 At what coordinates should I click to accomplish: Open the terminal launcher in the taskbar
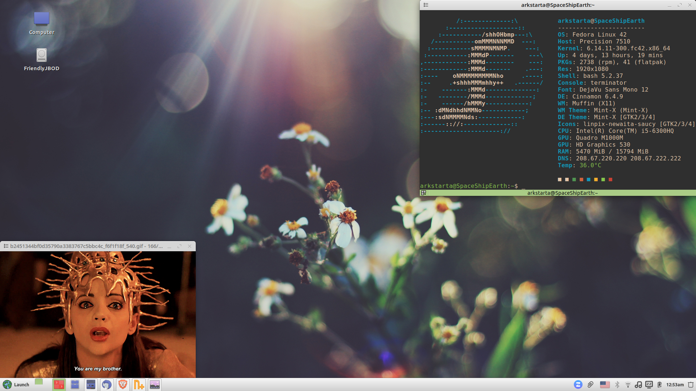[91, 384]
